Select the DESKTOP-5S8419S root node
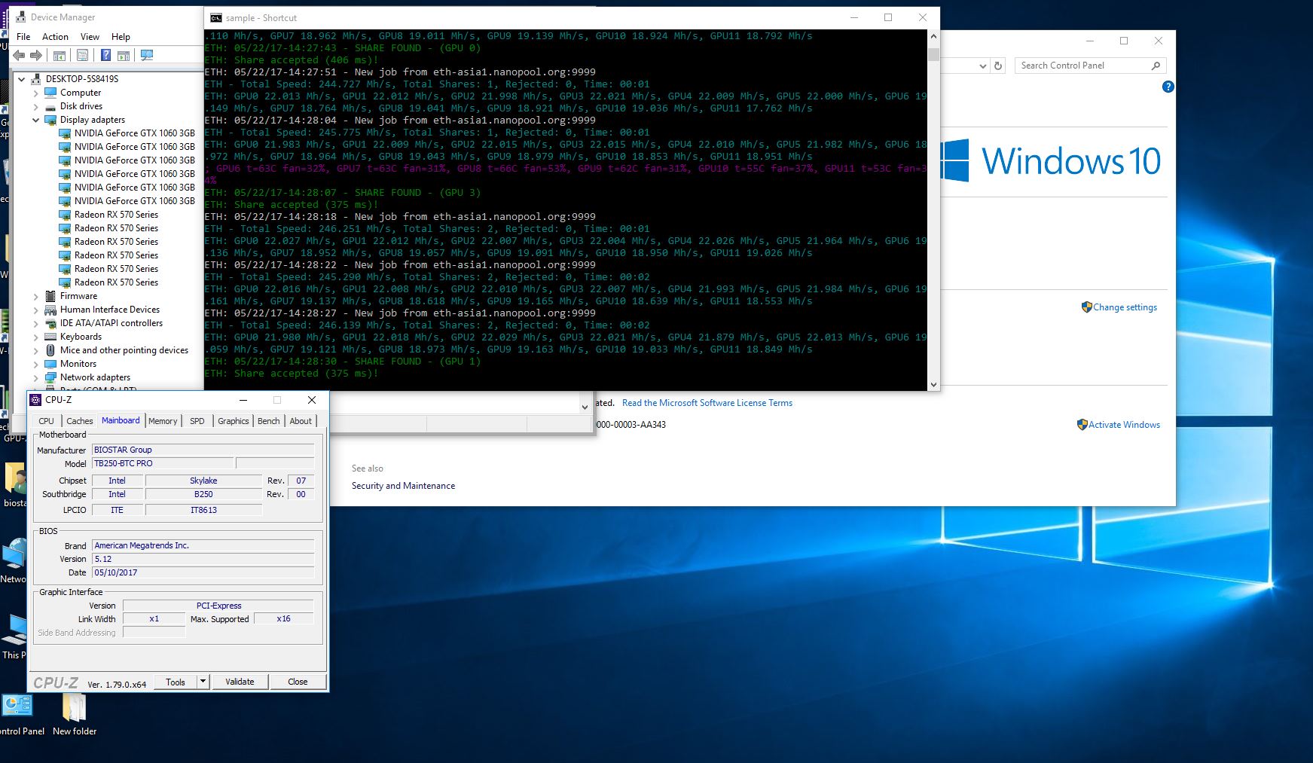Screen dimensions: 1313x763 point(81,78)
